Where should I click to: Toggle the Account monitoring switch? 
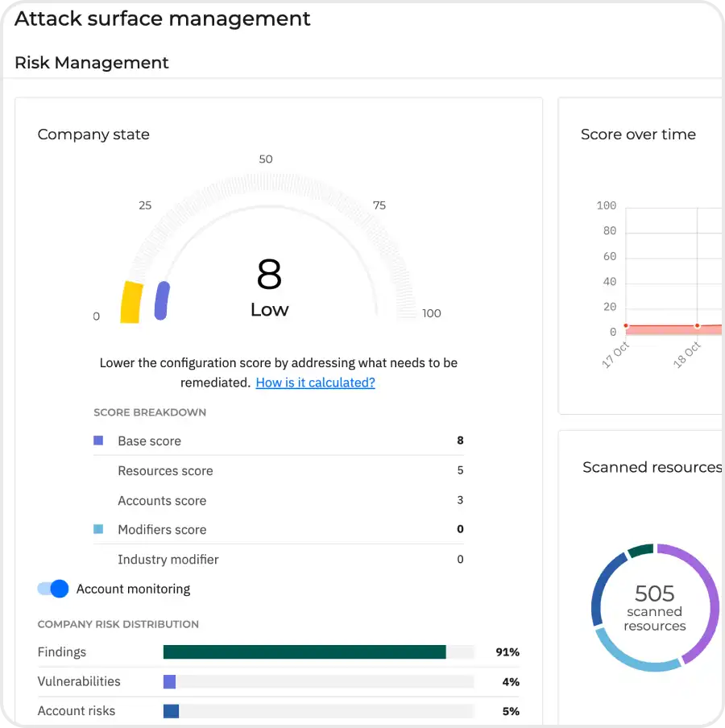tap(53, 589)
